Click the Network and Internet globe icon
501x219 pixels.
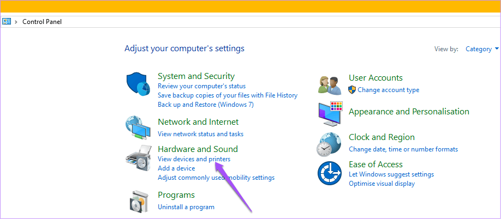138,127
